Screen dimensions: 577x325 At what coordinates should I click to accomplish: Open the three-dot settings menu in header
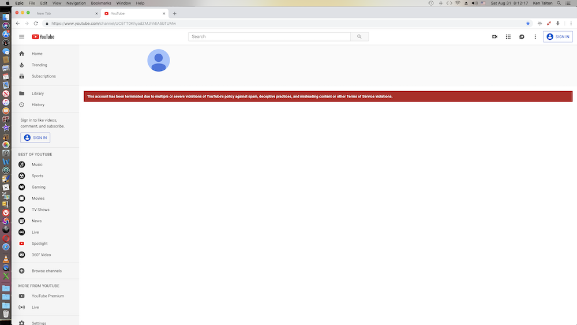535,36
